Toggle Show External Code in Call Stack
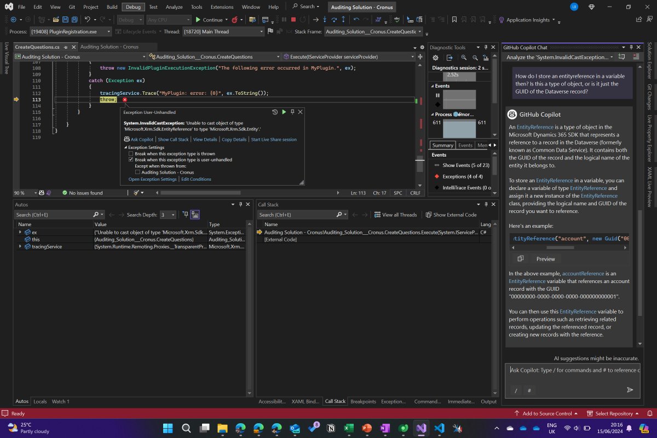This screenshot has width=657, height=438. [451, 215]
